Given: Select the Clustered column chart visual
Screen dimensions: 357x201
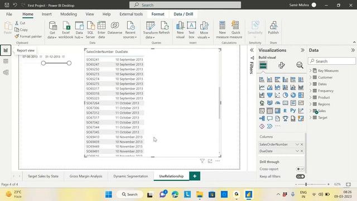Looking at the screenshot, I should coord(285,79).
